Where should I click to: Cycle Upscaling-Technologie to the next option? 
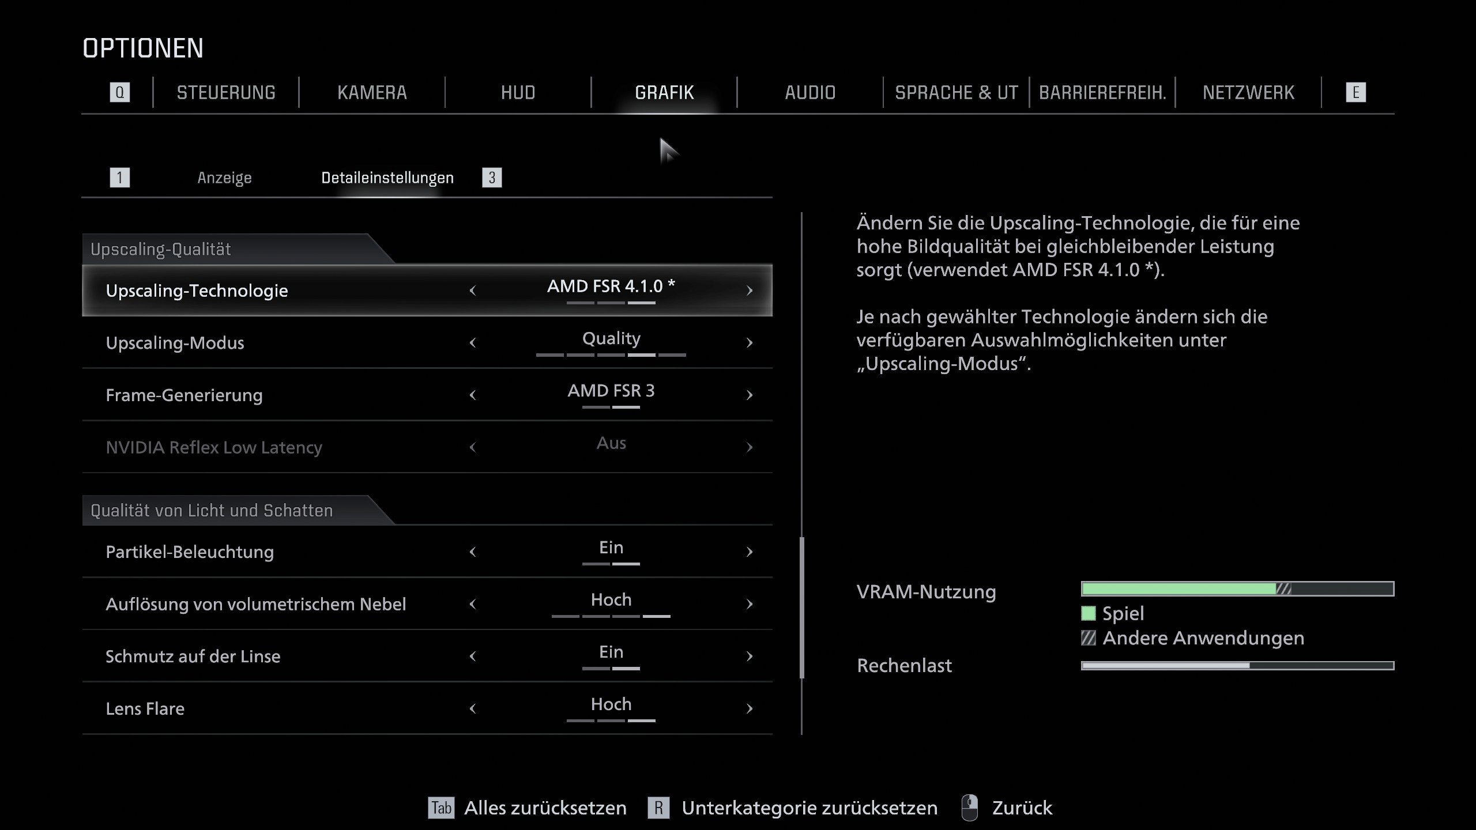tap(749, 290)
